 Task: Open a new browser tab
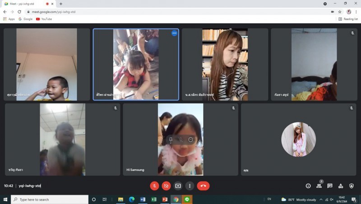[61, 4]
